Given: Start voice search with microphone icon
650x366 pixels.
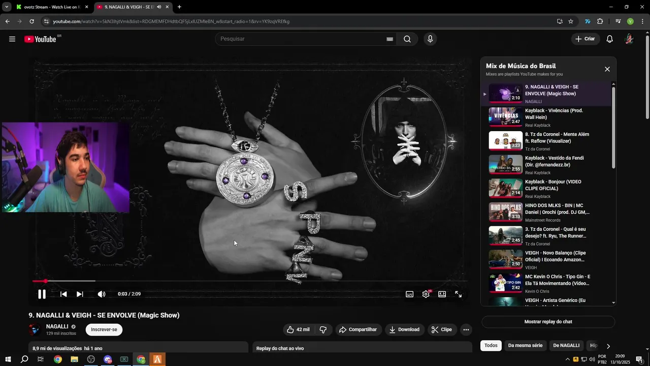Looking at the screenshot, I should pyautogui.click(x=430, y=39).
